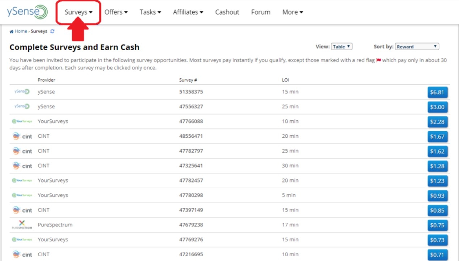
Task: Click the refresh icon beside the breadcrumb
Action: point(52,31)
